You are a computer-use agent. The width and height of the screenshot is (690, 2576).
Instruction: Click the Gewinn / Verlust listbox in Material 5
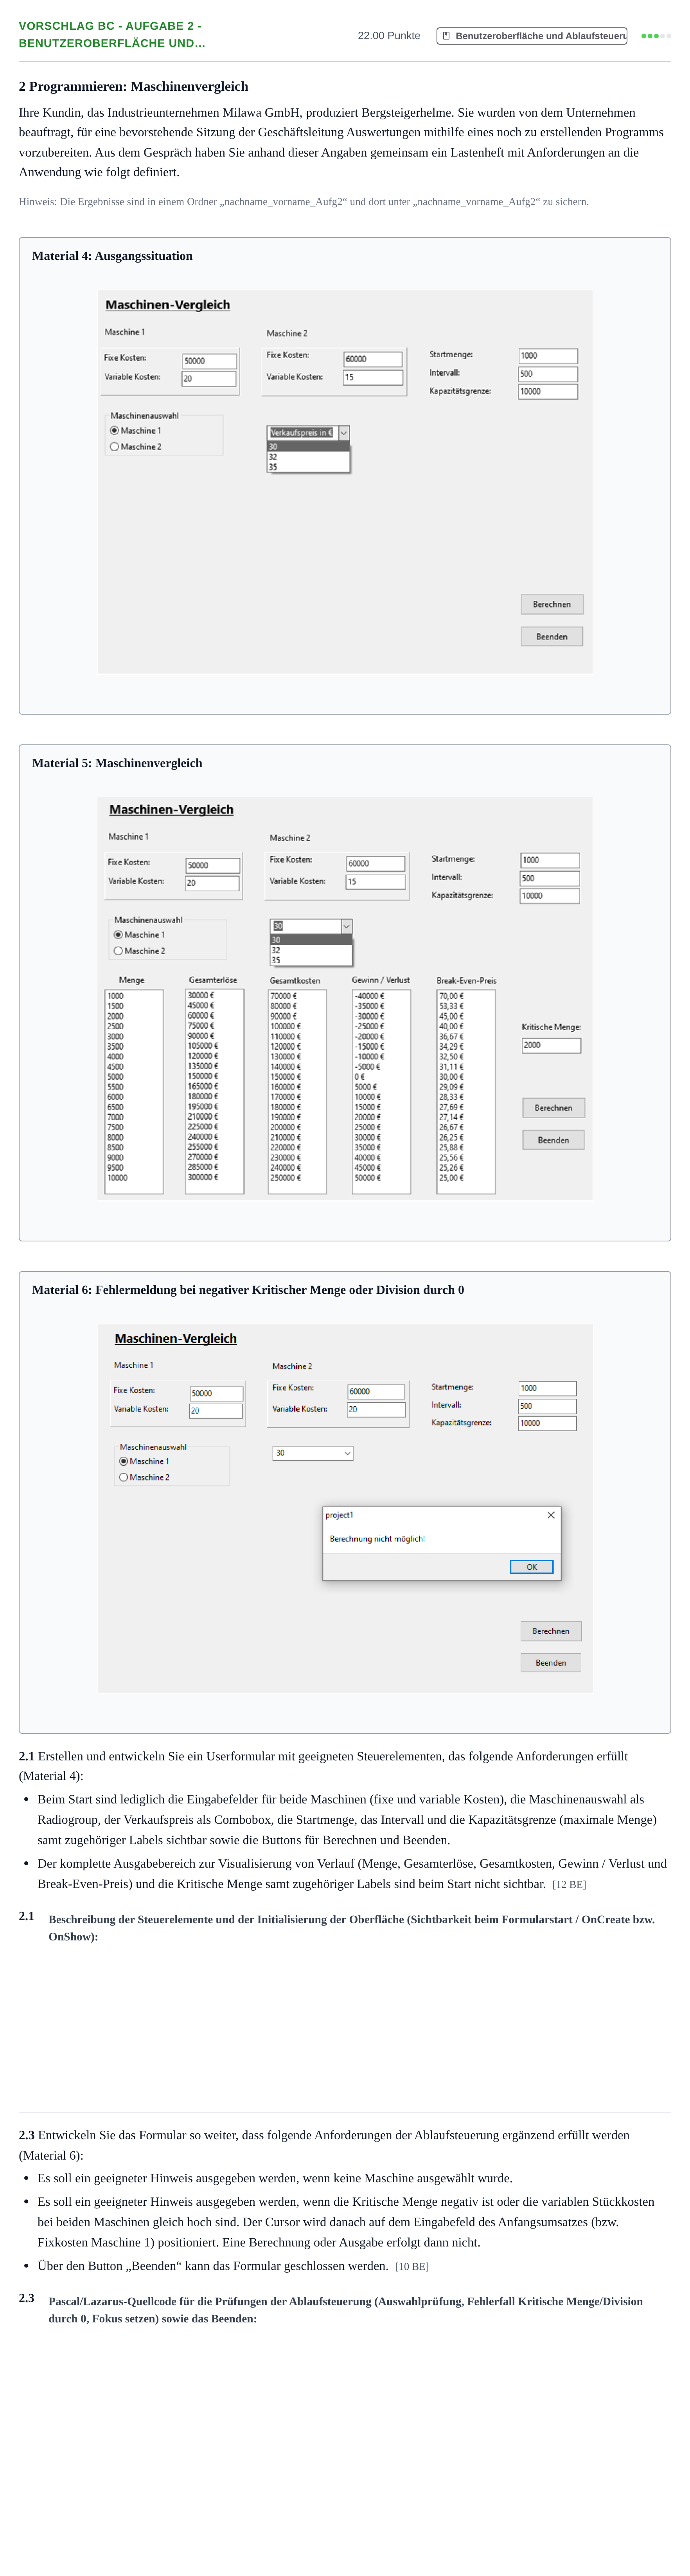coord(381,1091)
